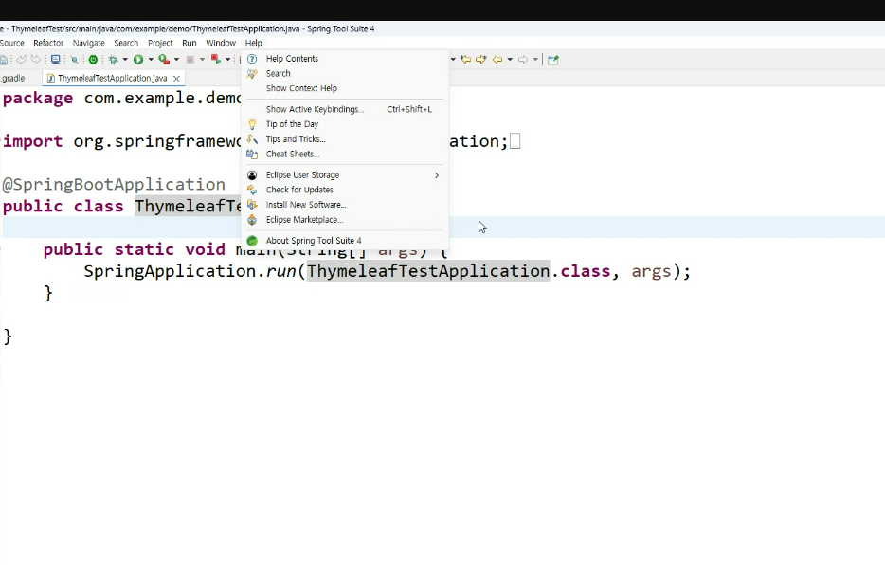Click the gray Stop square icon

tap(190, 60)
